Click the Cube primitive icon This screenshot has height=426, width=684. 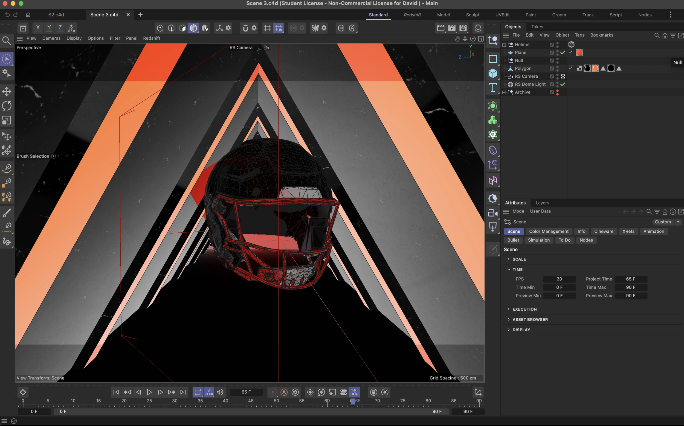coord(492,73)
